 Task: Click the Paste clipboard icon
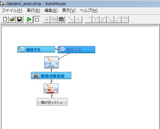tap(61, 19)
